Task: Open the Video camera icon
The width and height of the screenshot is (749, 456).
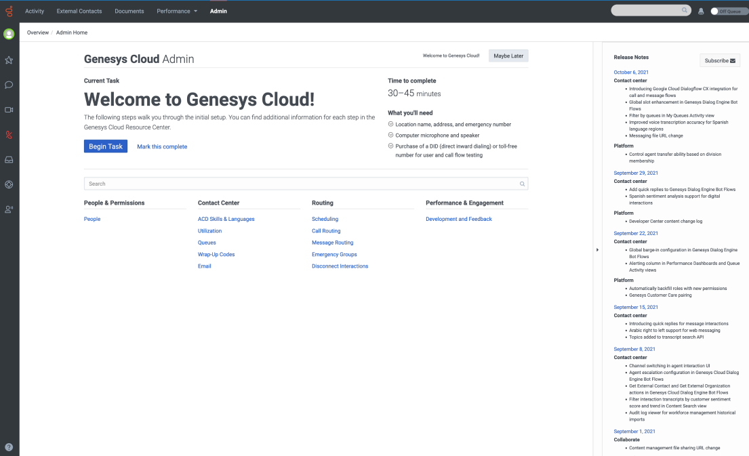Action: pyautogui.click(x=9, y=110)
